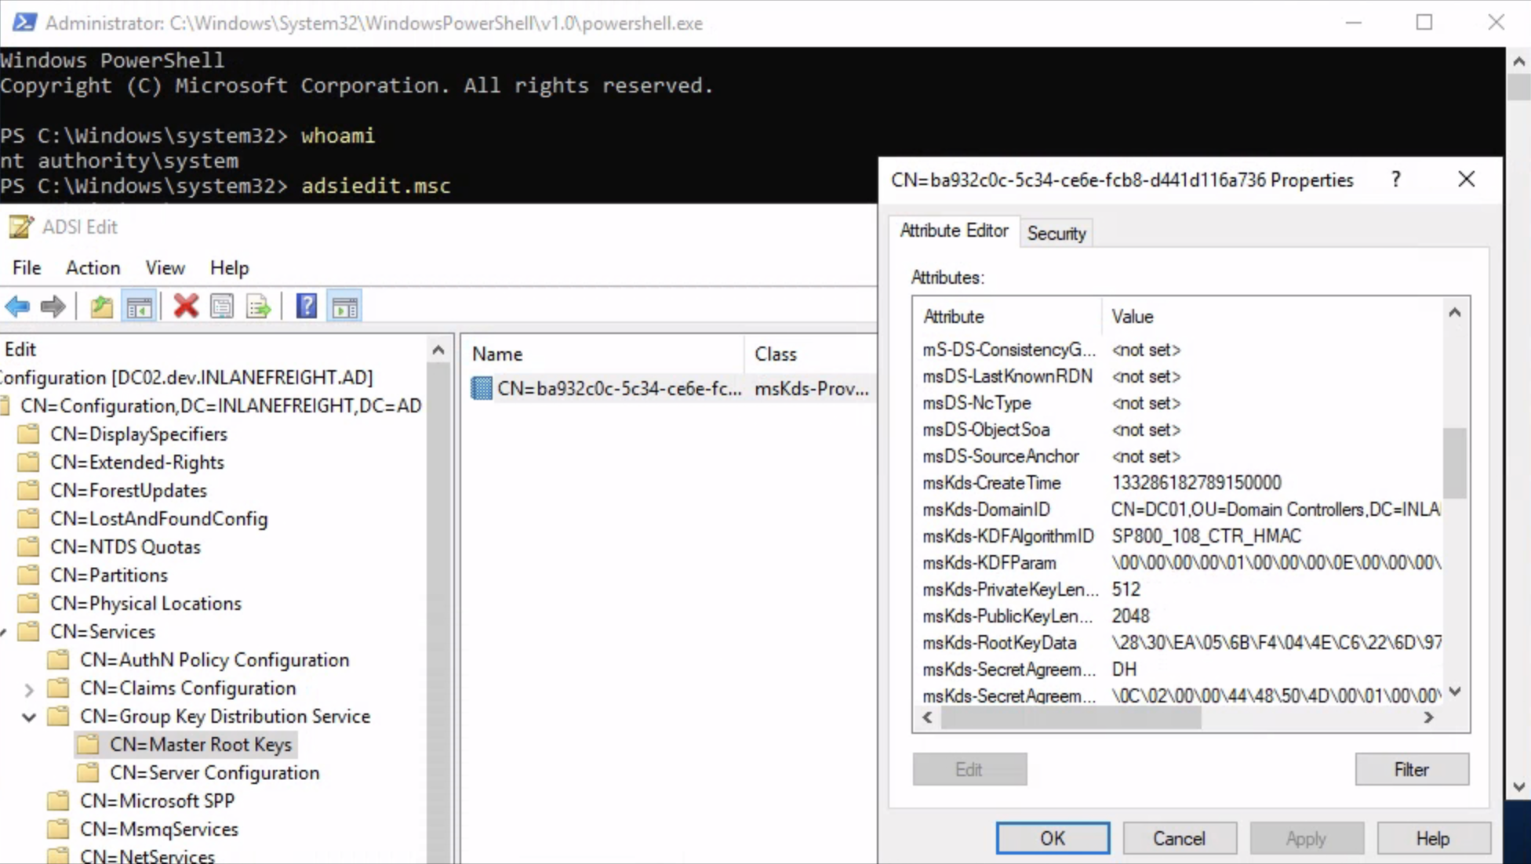
Task: Select CN=Server Configuration folder
Action: click(214, 773)
